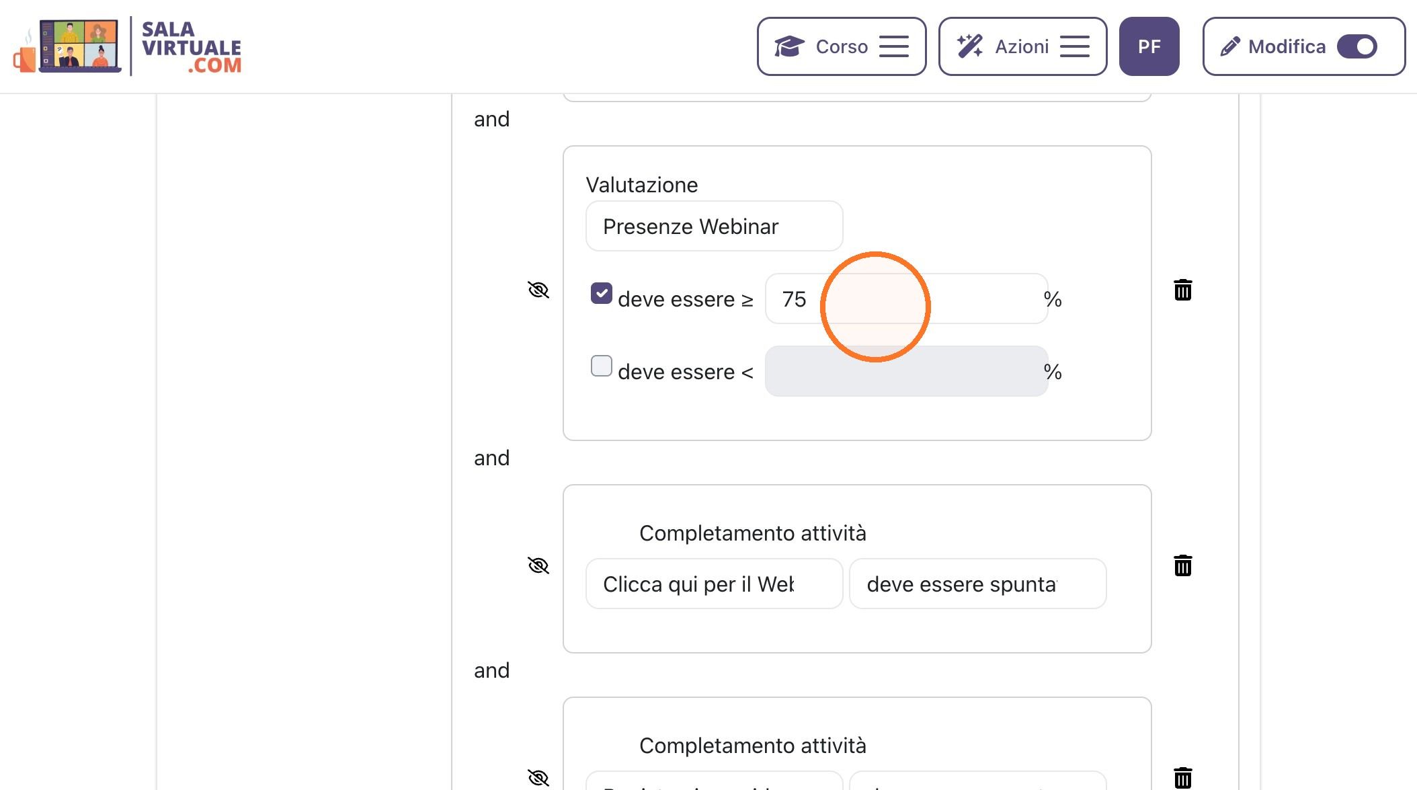Open the Presenze Webinar grade dropdown
Screen dimensions: 1417x790
714,227
